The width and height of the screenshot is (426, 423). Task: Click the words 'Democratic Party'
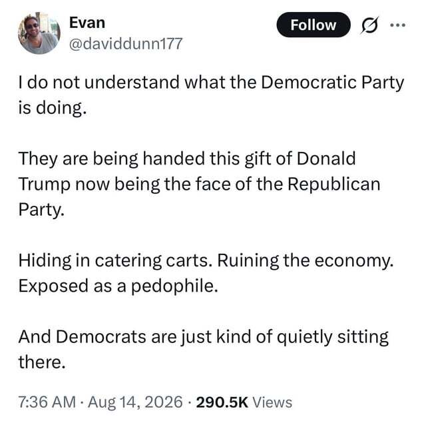click(x=332, y=83)
